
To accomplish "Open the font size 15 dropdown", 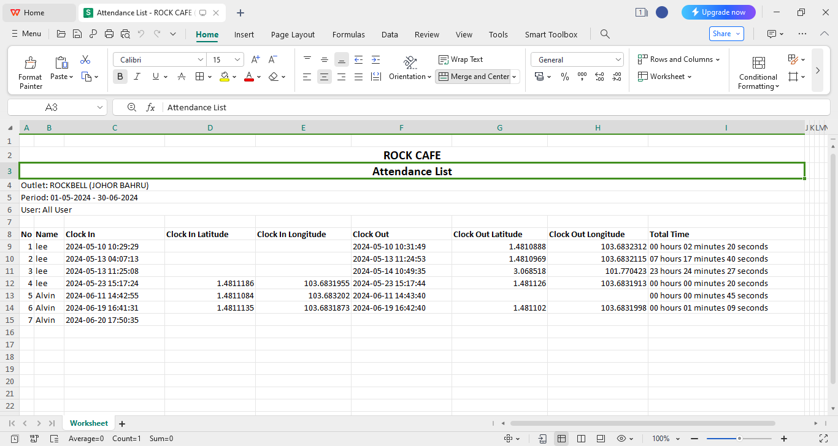I will click(x=237, y=59).
